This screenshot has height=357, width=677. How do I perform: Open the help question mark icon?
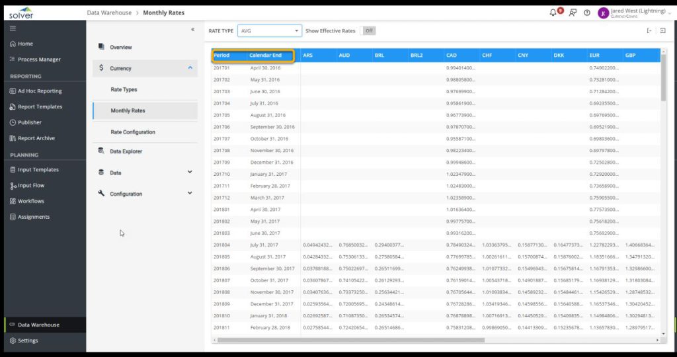586,13
